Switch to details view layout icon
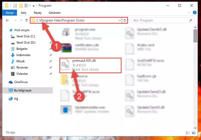Viewport: 201px width, 140px height. click(x=188, y=133)
